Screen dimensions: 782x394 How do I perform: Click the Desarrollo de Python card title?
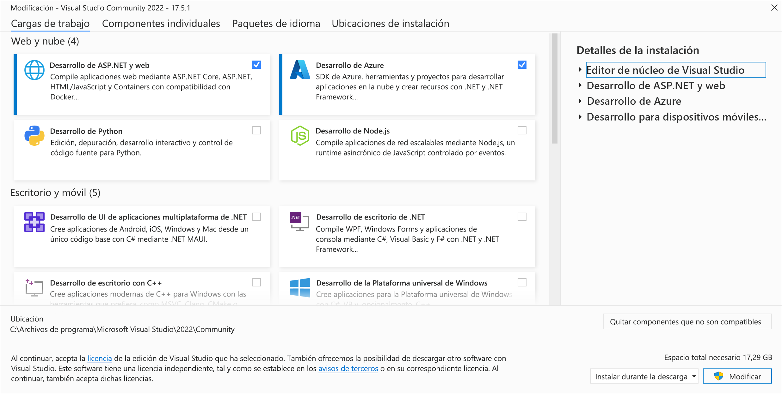click(86, 131)
